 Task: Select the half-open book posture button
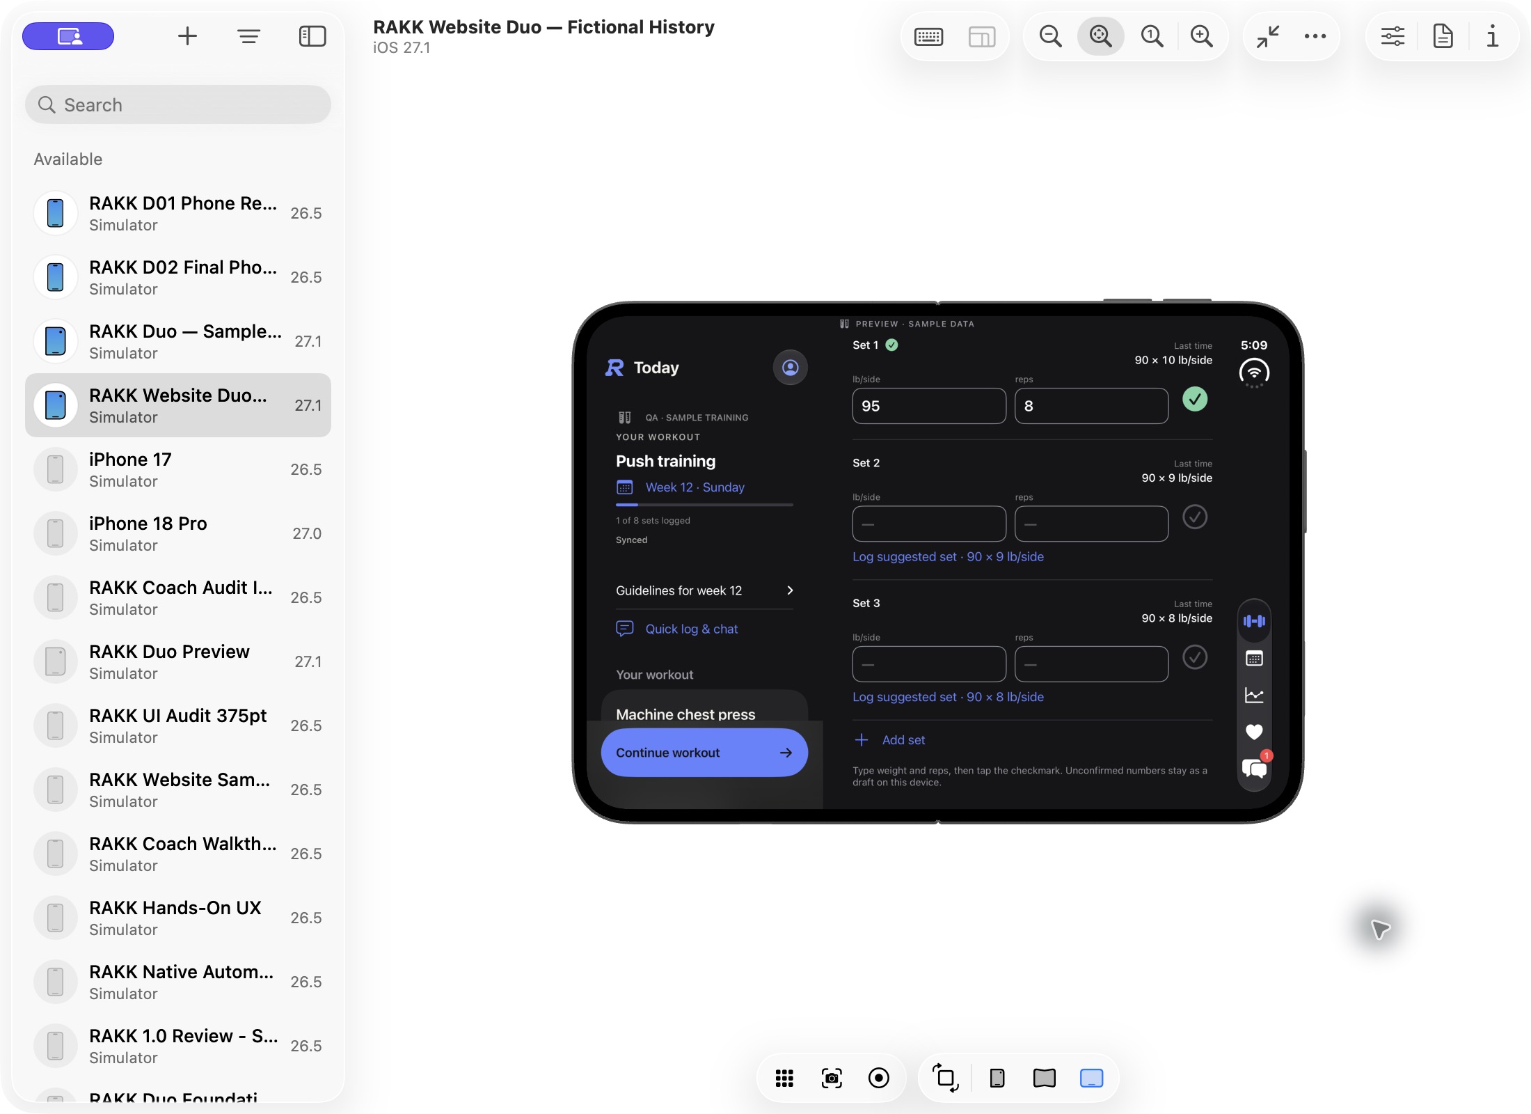coord(1044,1078)
